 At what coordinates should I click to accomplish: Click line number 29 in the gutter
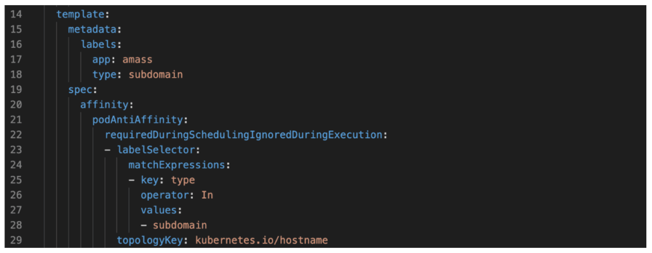tap(17, 240)
